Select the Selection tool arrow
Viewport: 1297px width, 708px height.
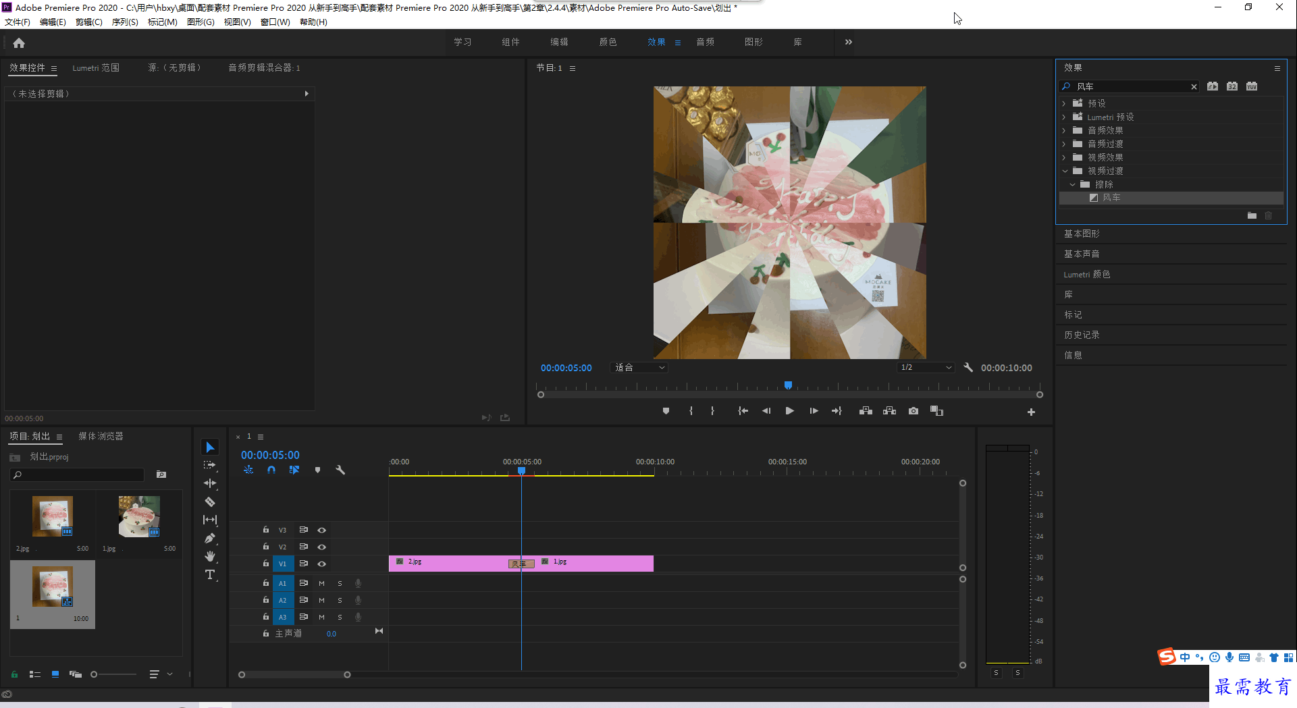pyautogui.click(x=210, y=447)
